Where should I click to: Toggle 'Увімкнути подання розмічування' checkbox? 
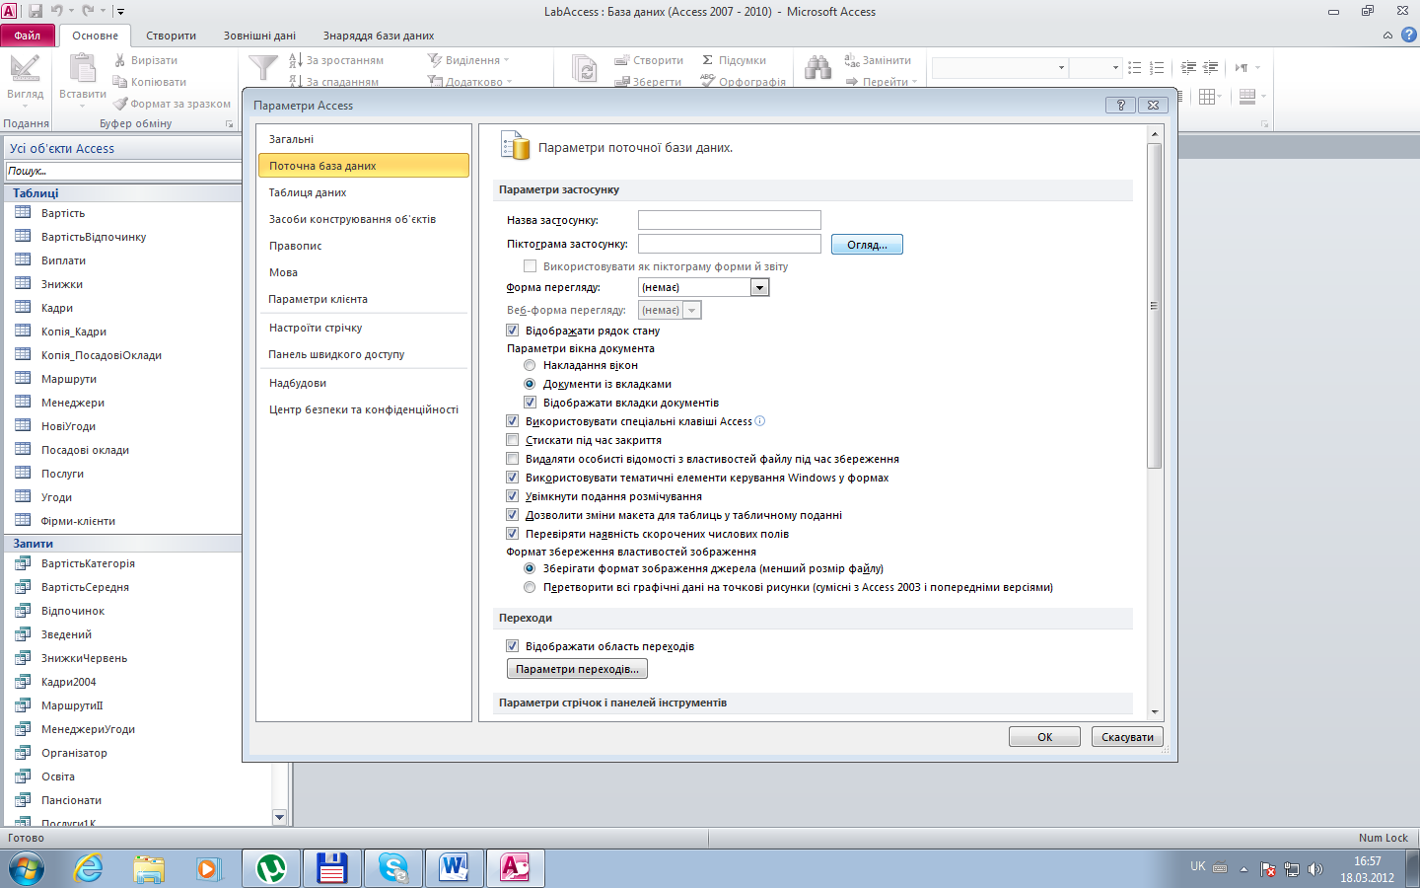pyautogui.click(x=512, y=496)
